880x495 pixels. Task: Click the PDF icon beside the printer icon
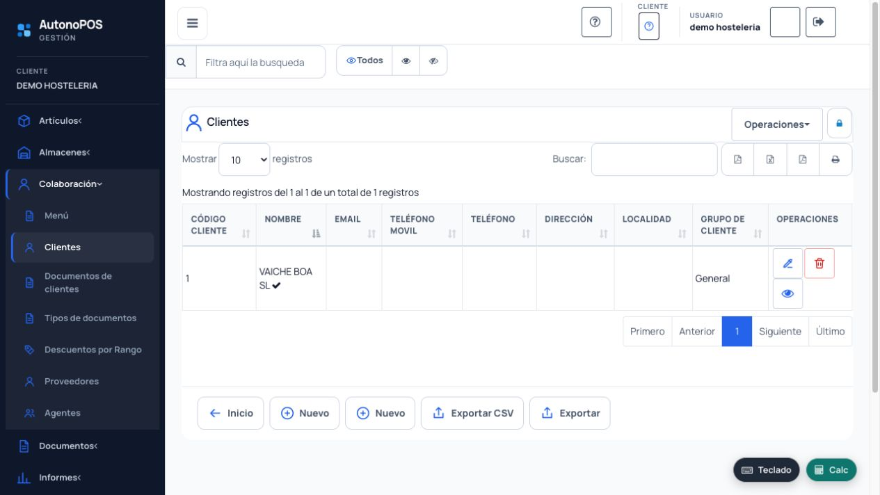click(803, 159)
